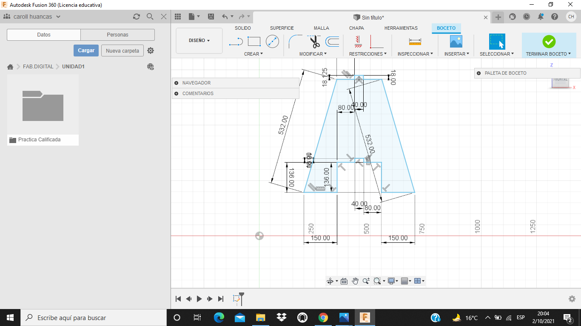Activate the Trim scissors tool
This screenshot has height=326, width=581.
314,42
